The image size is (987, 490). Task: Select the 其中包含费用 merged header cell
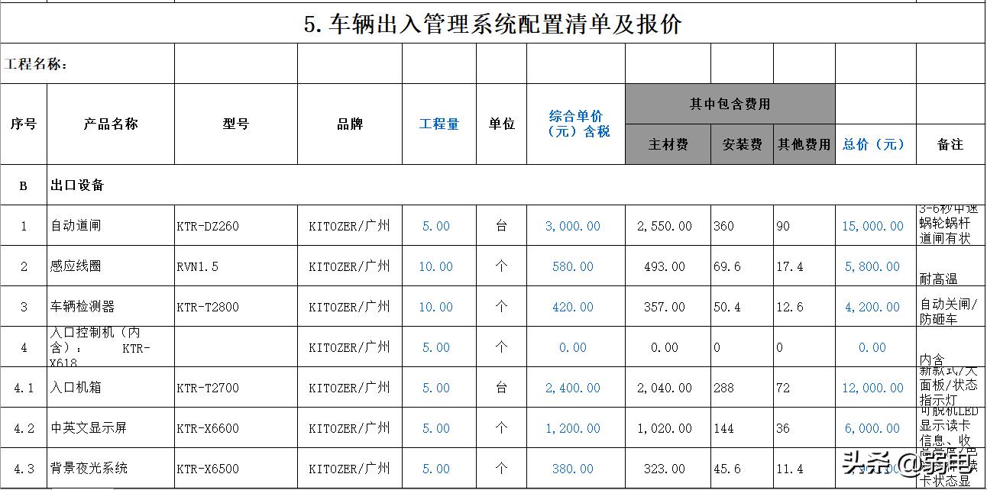pos(730,104)
